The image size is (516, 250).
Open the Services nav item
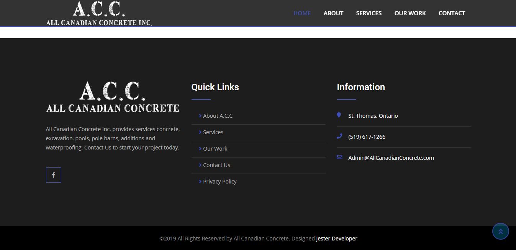coord(369,13)
